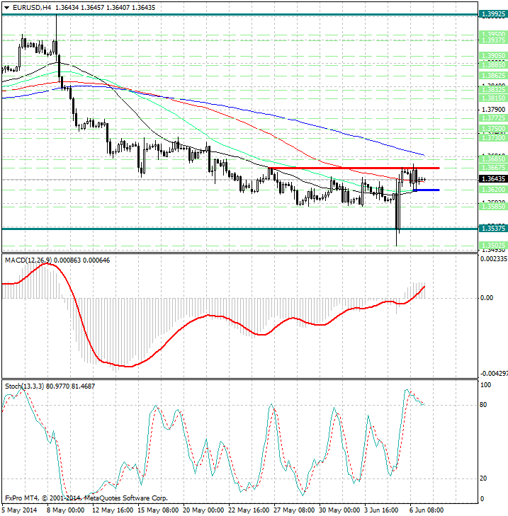Image resolution: width=508 pixels, height=516 pixels.
Task: Select the 1.35375 lower level price label
Action: point(493,228)
